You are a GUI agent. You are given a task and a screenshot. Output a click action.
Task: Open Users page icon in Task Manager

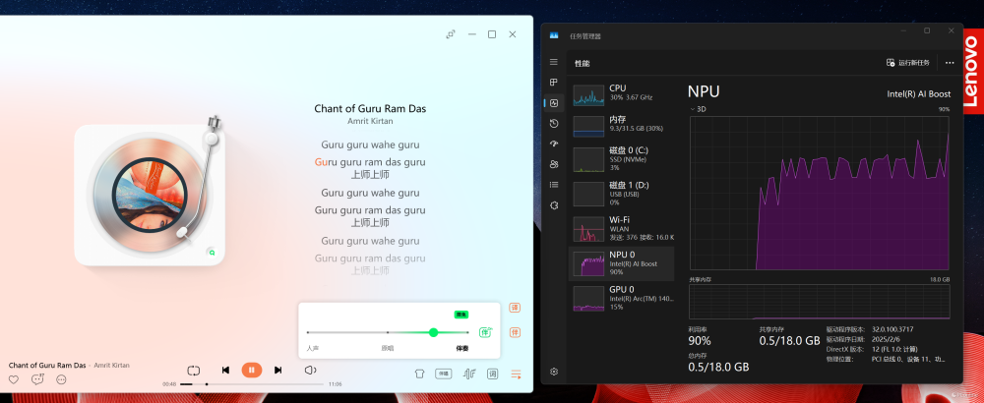(553, 164)
